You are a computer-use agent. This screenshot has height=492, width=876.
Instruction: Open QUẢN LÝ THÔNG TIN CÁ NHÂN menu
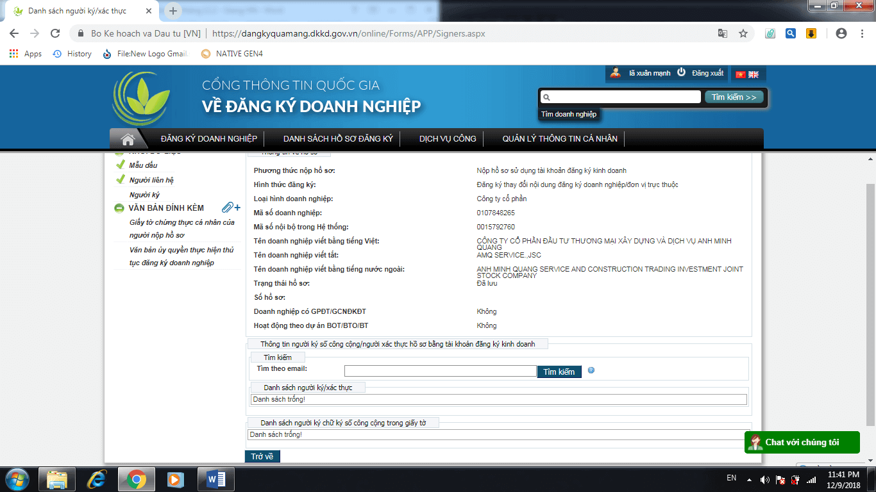pos(560,139)
